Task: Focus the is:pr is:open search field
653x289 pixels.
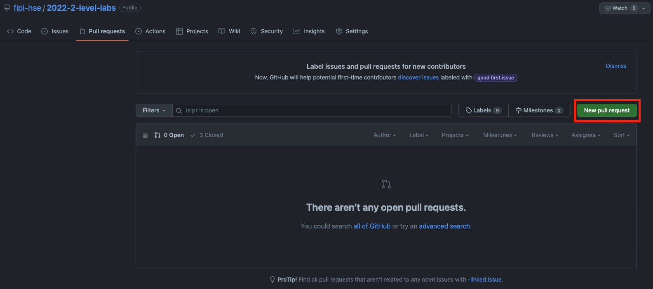Action: tap(312, 110)
